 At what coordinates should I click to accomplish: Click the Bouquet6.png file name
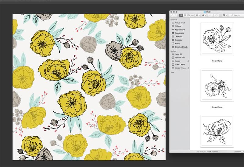tap(217, 107)
